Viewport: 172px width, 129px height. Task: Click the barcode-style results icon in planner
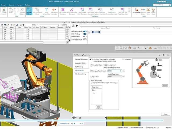click(x=96, y=32)
